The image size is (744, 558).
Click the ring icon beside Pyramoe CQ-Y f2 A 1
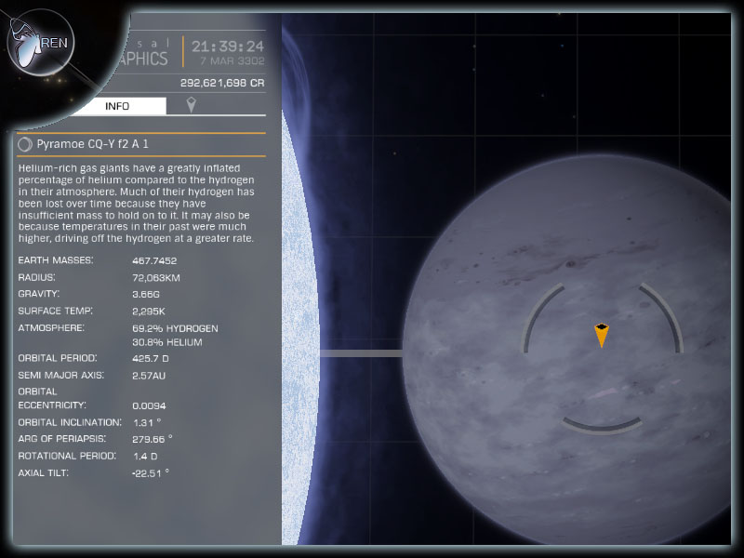tap(25, 144)
